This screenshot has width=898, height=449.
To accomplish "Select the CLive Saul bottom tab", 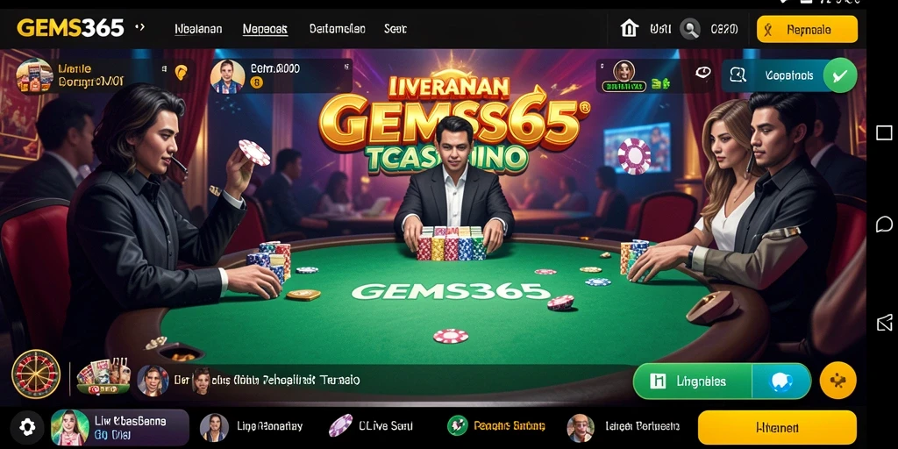I will [x=370, y=426].
